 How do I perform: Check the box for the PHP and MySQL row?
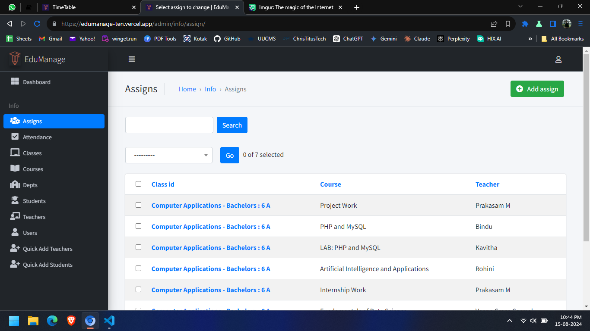click(x=138, y=226)
